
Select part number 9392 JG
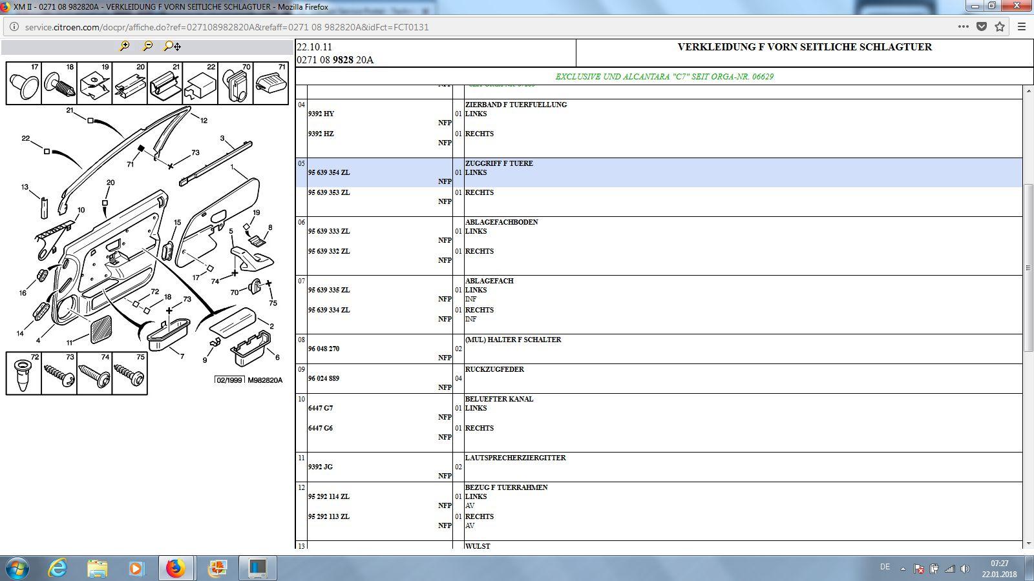(x=321, y=467)
